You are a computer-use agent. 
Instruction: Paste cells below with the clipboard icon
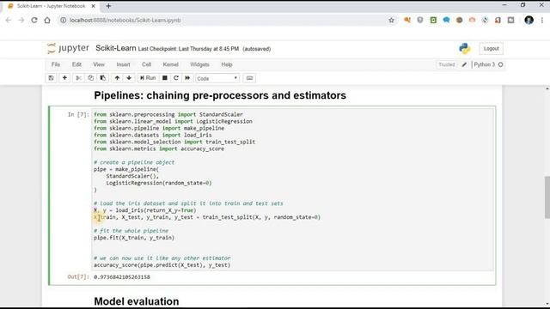click(x=103, y=78)
